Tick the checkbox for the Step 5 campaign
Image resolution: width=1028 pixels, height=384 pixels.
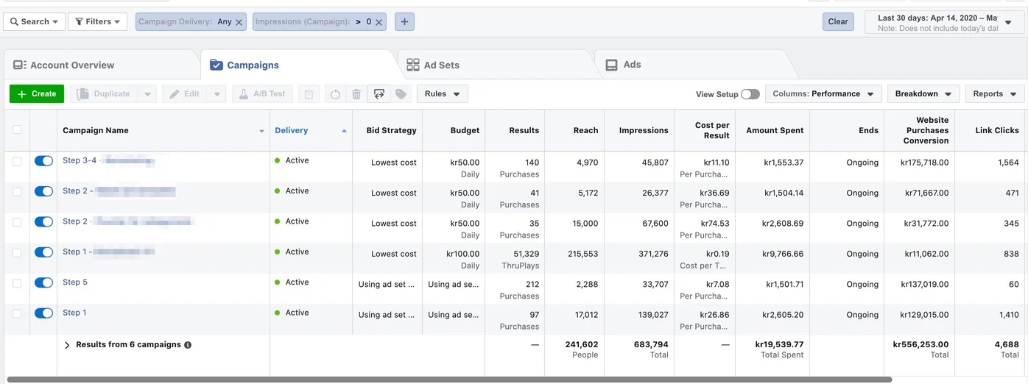click(x=17, y=283)
